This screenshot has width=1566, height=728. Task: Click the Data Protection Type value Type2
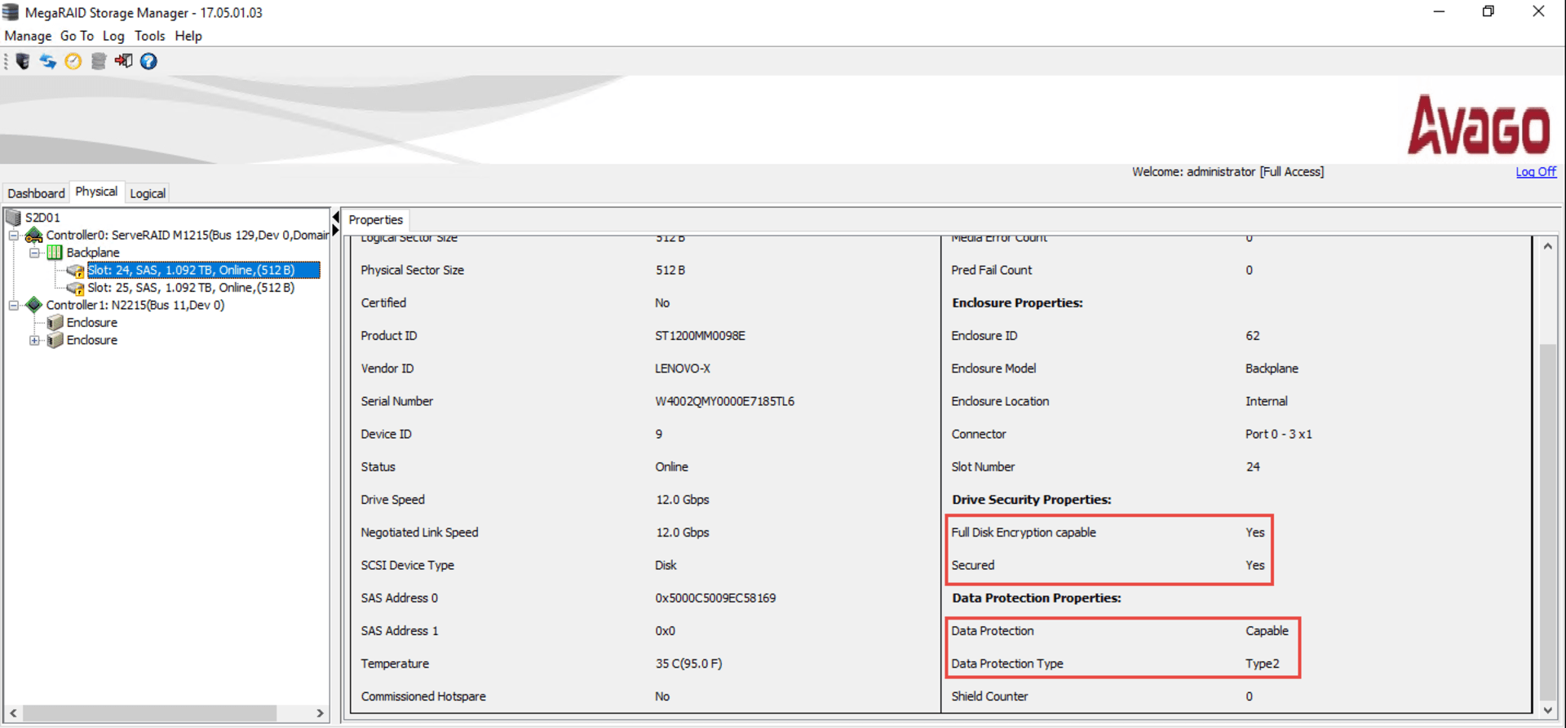1262,664
